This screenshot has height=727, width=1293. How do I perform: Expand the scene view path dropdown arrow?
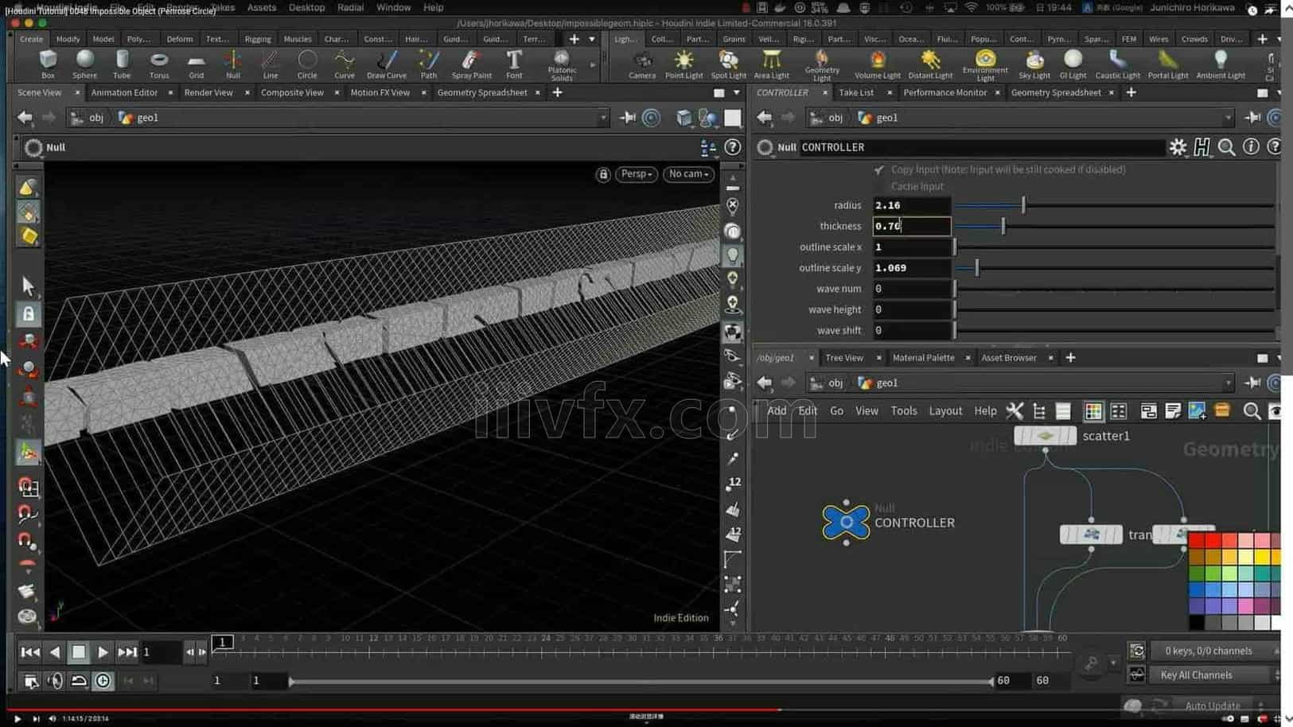click(602, 118)
